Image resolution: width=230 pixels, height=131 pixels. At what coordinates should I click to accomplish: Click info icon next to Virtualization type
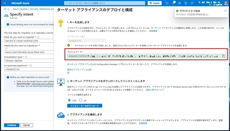26,57
